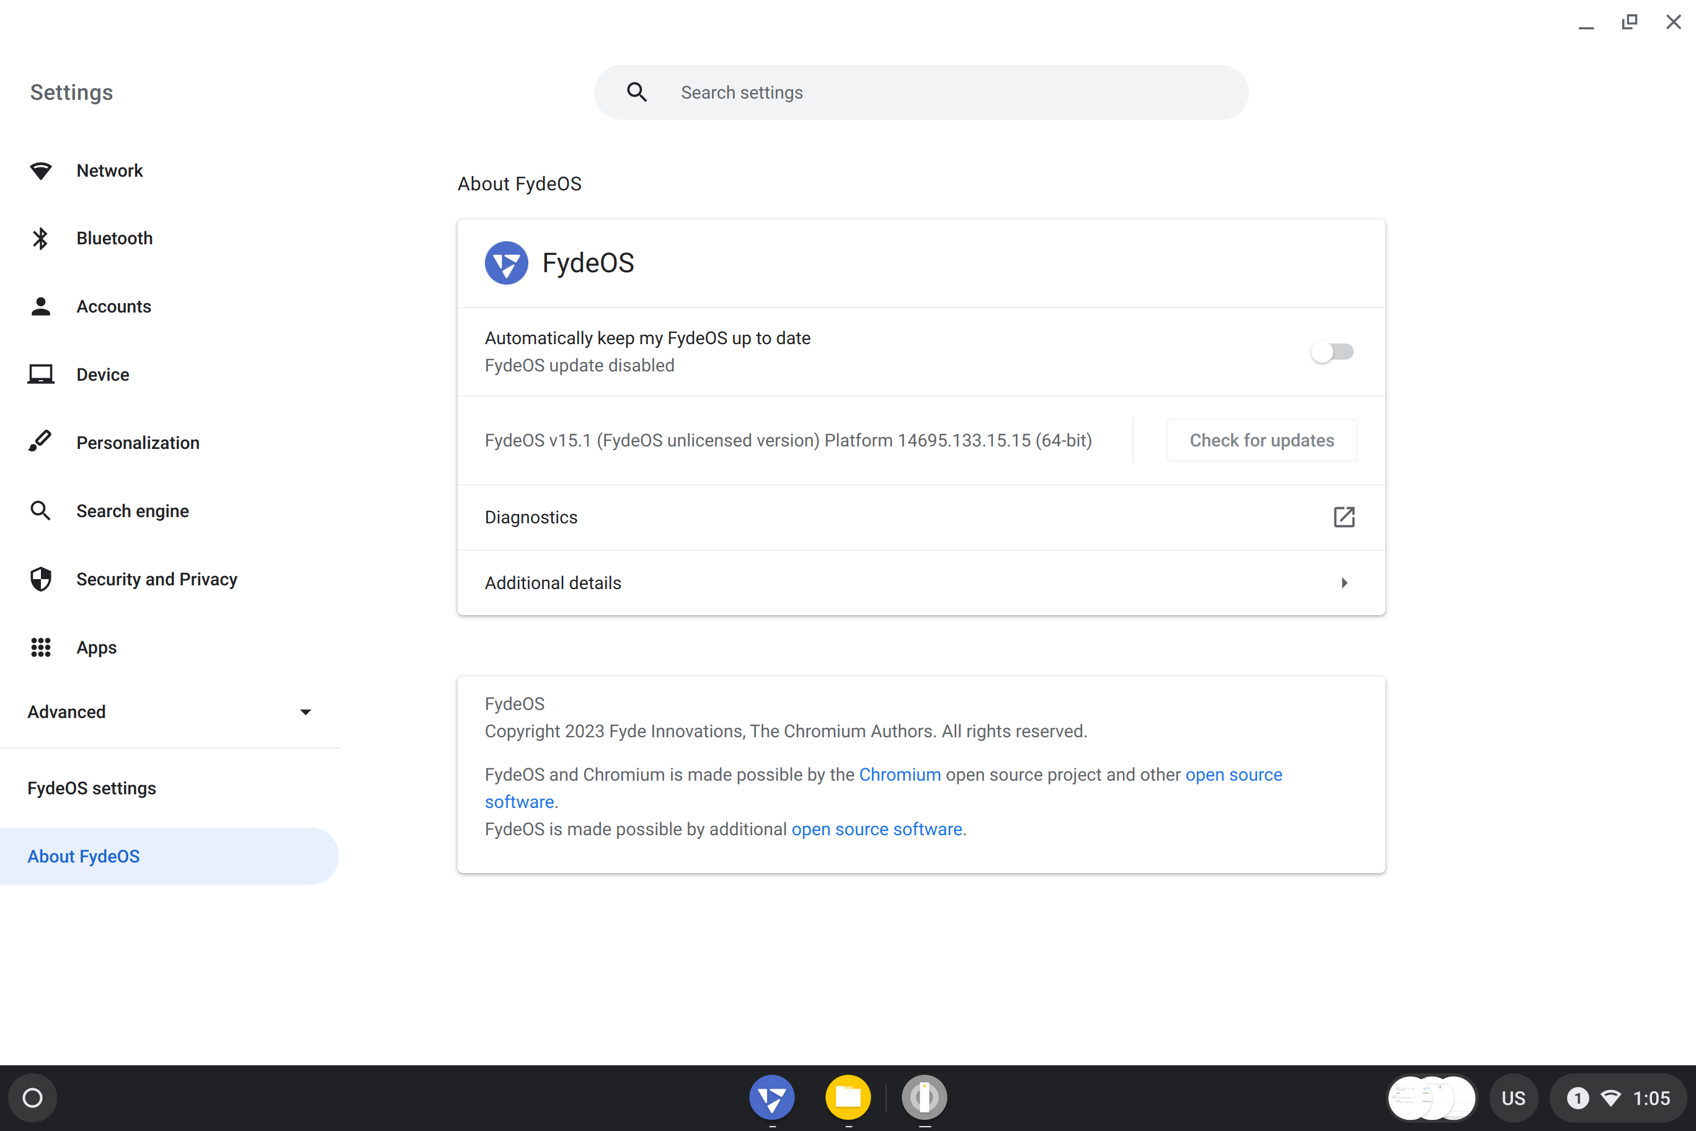Click Check for updates button

pos(1262,441)
